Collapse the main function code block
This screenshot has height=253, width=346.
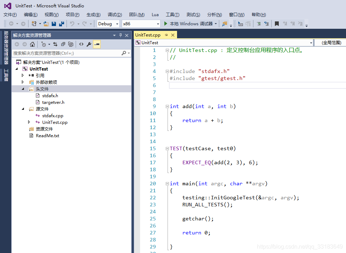(167, 184)
